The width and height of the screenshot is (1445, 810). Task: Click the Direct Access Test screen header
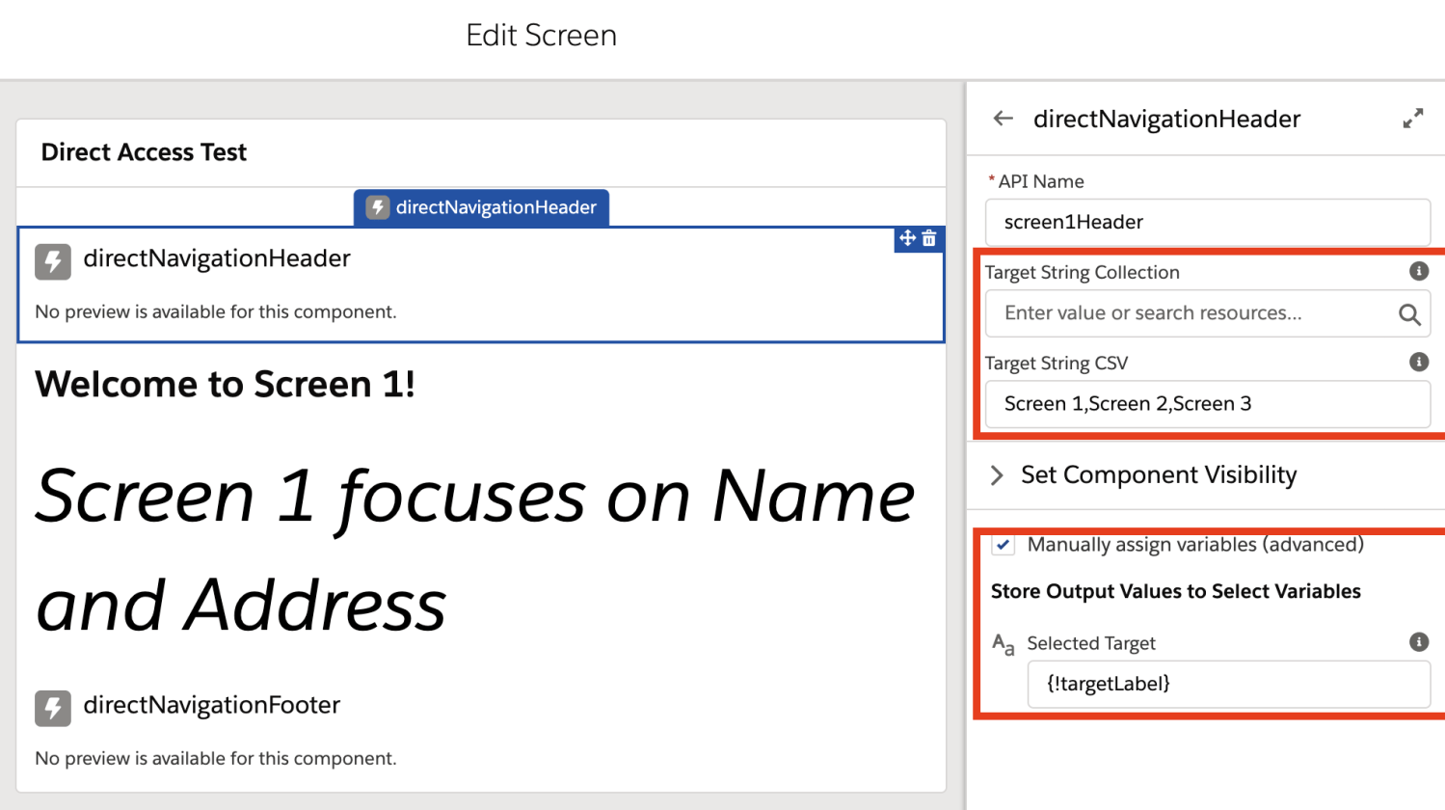pyautogui.click(x=143, y=151)
